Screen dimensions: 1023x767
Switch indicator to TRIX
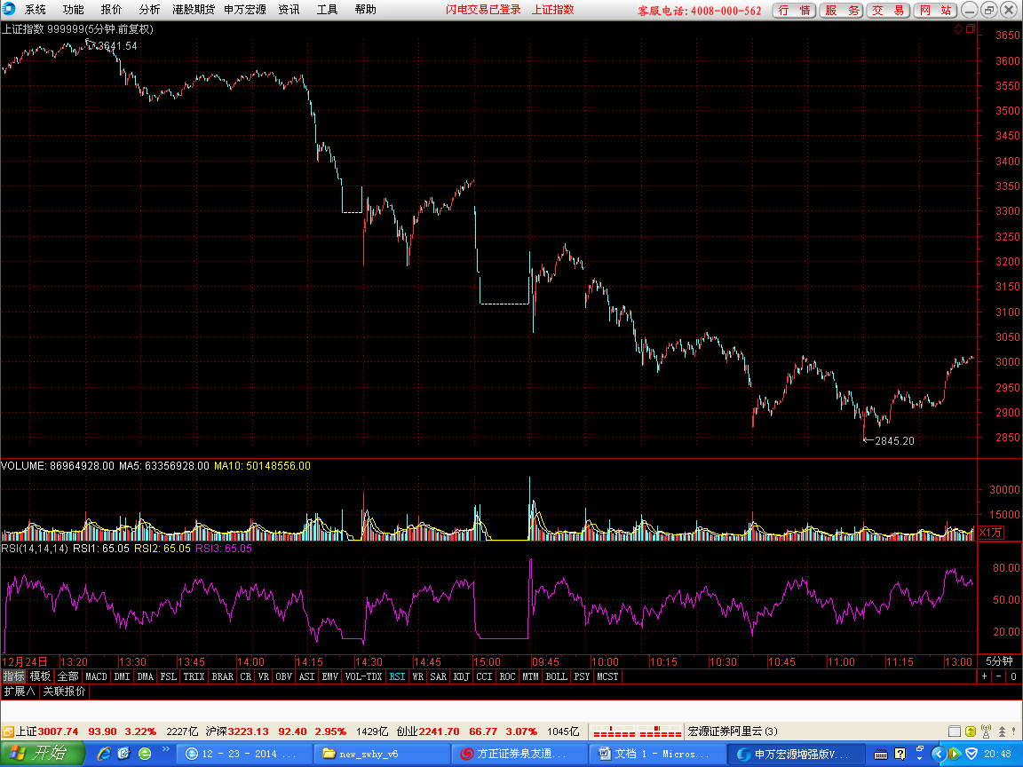[194, 677]
